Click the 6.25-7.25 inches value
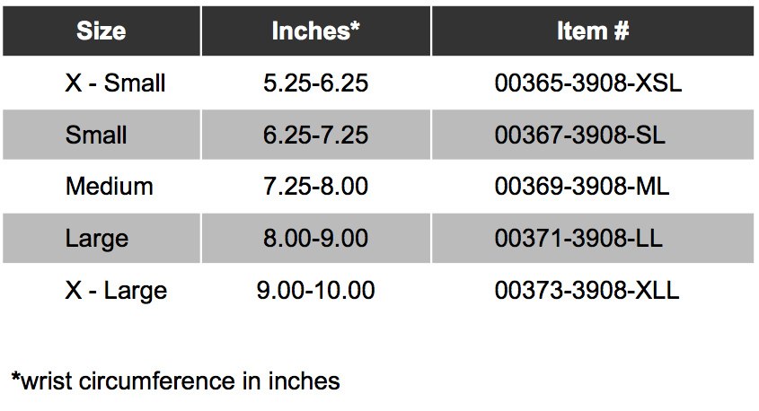This screenshot has height=411, width=759. pos(316,136)
